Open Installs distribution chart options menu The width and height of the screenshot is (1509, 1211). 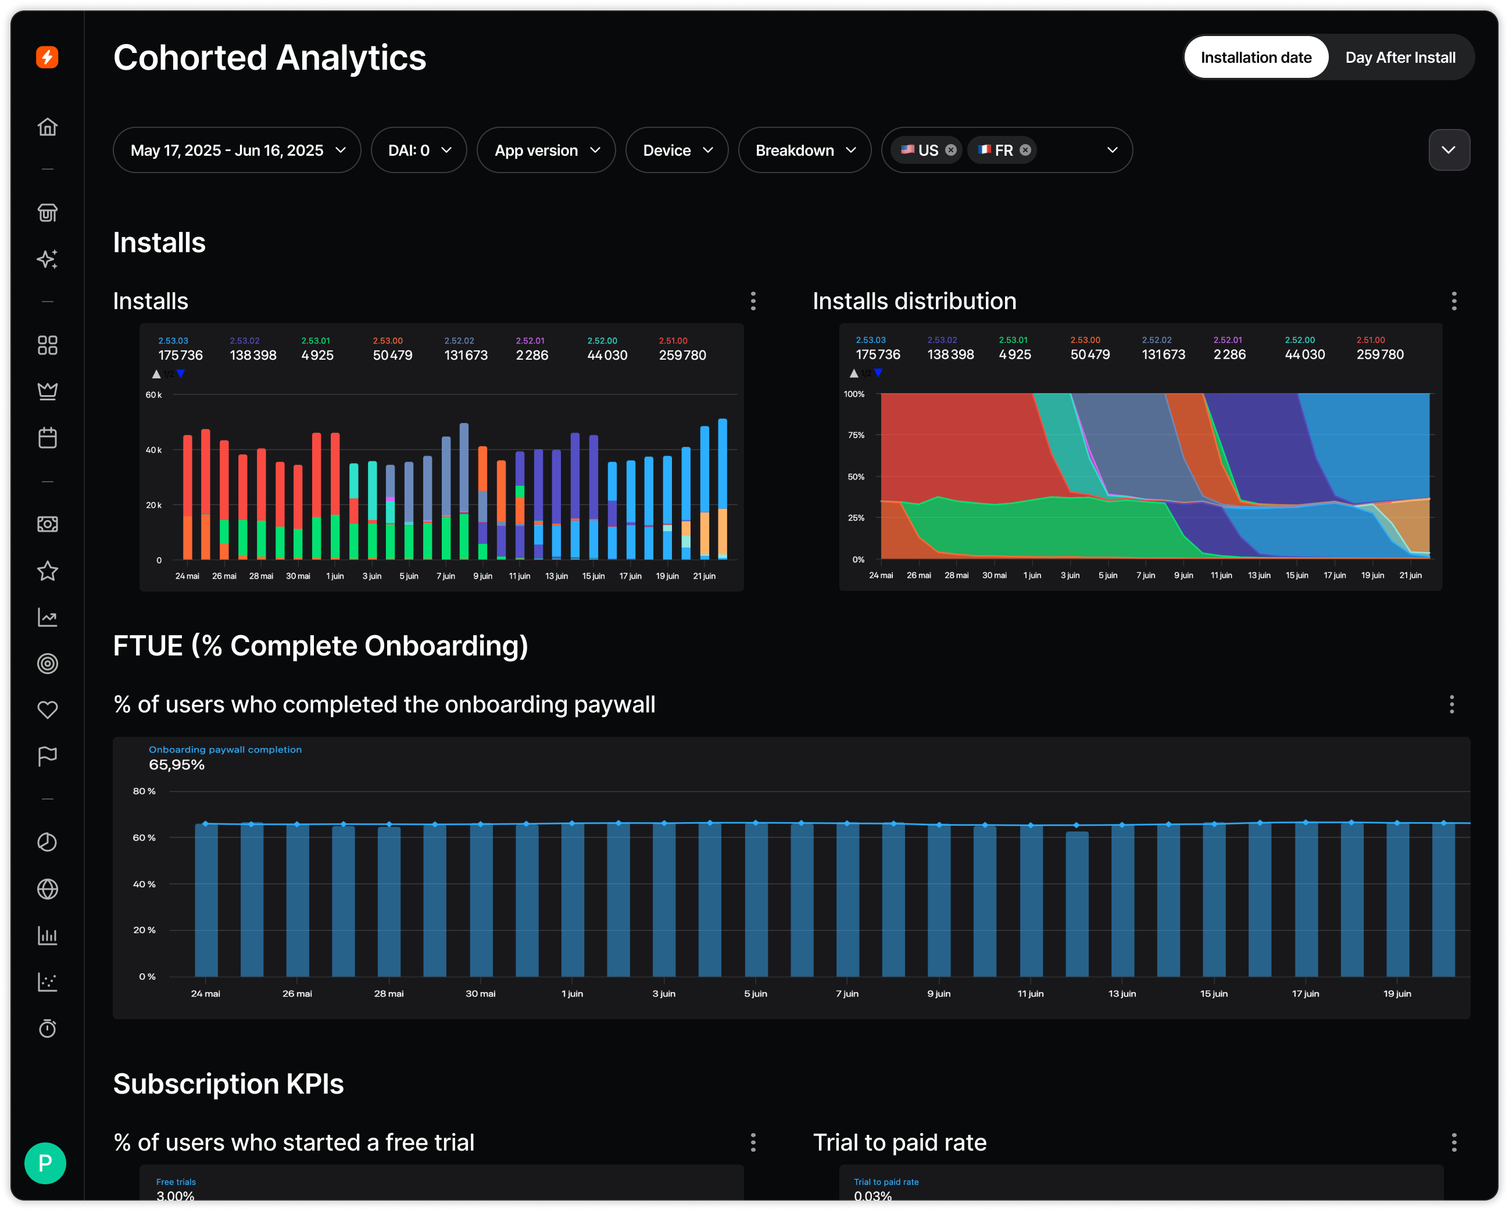(1454, 302)
